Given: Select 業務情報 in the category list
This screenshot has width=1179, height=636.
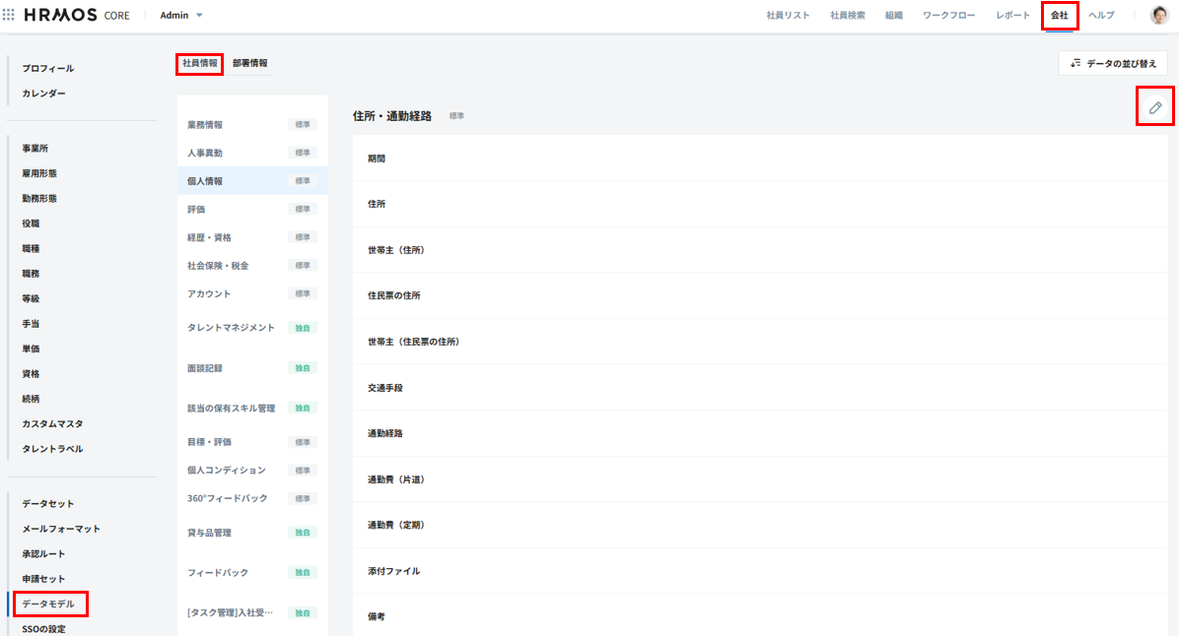Looking at the screenshot, I should tap(205, 125).
